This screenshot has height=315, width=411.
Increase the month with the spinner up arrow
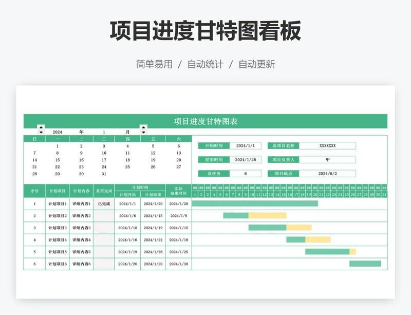click(143, 127)
